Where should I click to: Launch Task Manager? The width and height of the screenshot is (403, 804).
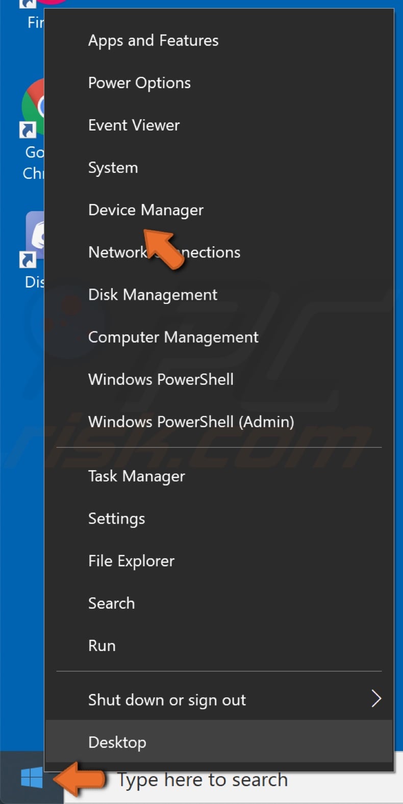136,476
